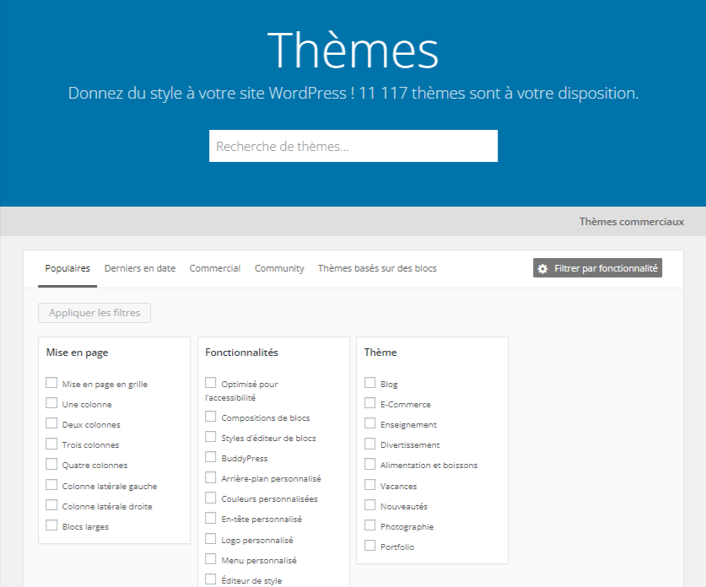Enable the 'Mise en page en grille' filter
The width and height of the screenshot is (706, 587).
[51, 382]
